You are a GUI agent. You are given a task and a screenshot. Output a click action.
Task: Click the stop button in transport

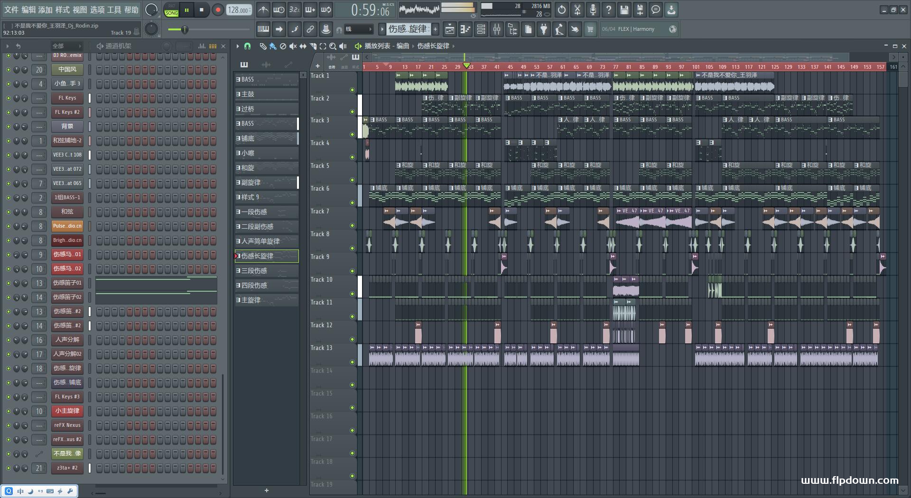(x=202, y=9)
